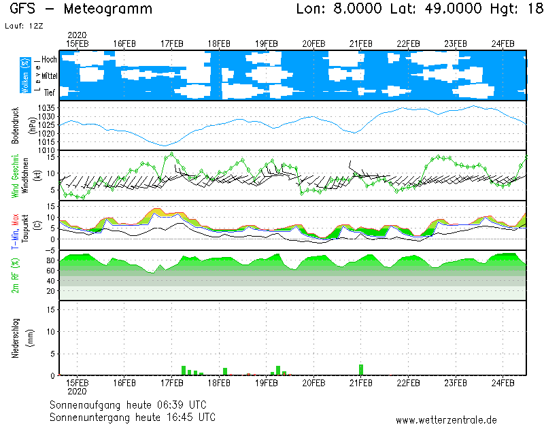544x425 pixels.
Task: Click the "Sonnenaufgang heute 06:39 UTC" line
Action: [128, 405]
